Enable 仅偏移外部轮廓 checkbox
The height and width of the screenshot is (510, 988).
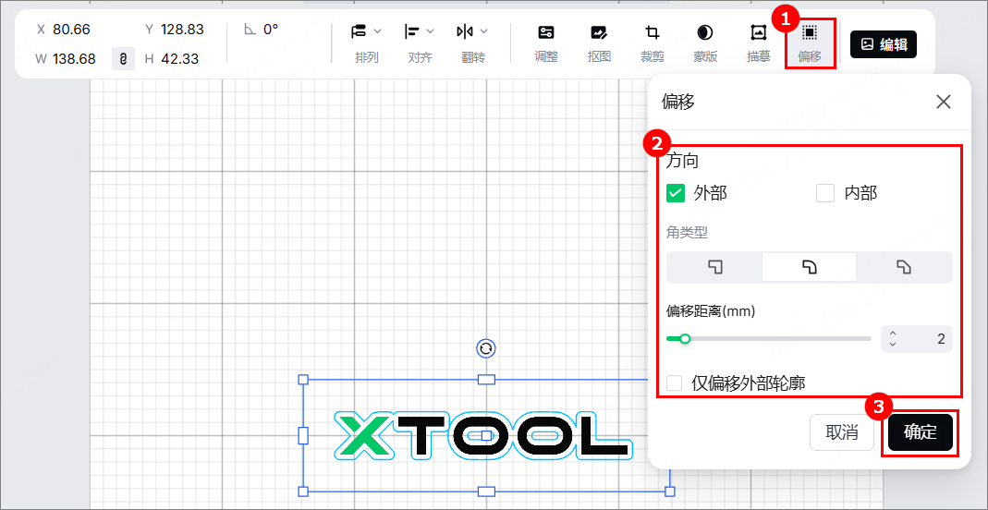coord(675,382)
